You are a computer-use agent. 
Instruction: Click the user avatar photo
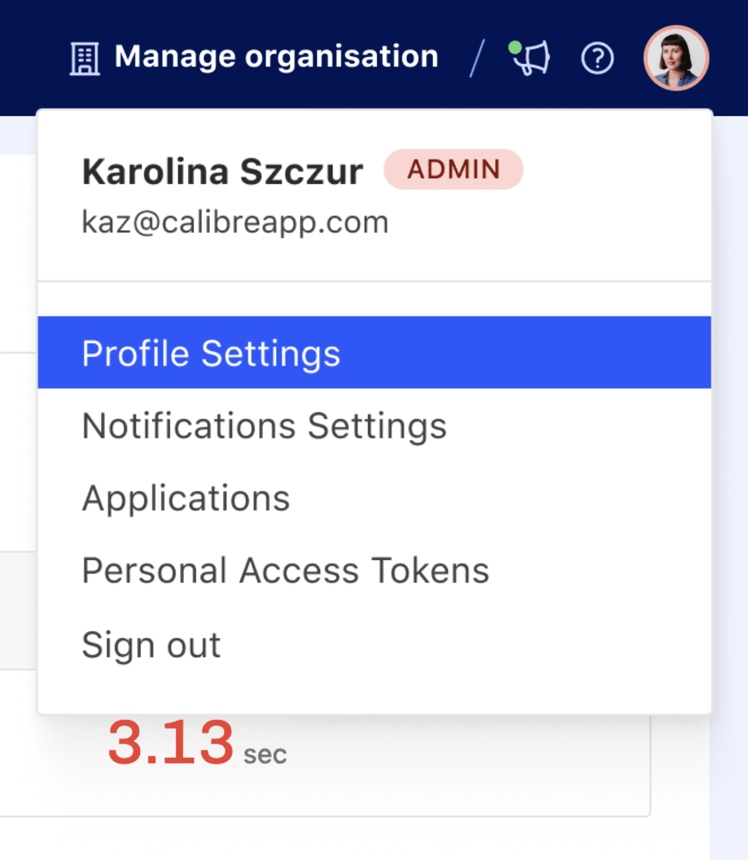676,58
